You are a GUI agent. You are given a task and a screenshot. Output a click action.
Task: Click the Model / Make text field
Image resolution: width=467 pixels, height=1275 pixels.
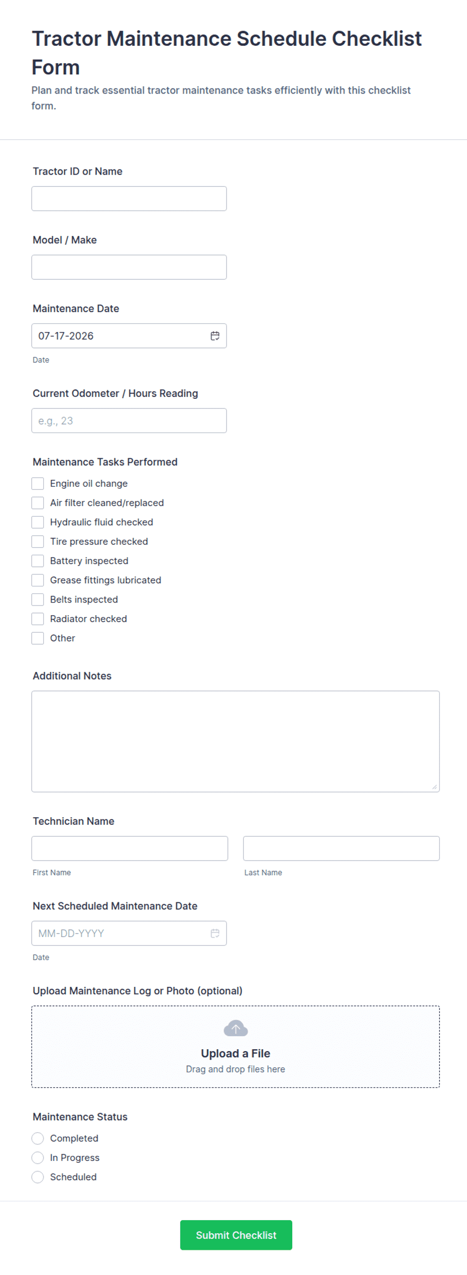(x=129, y=267)
